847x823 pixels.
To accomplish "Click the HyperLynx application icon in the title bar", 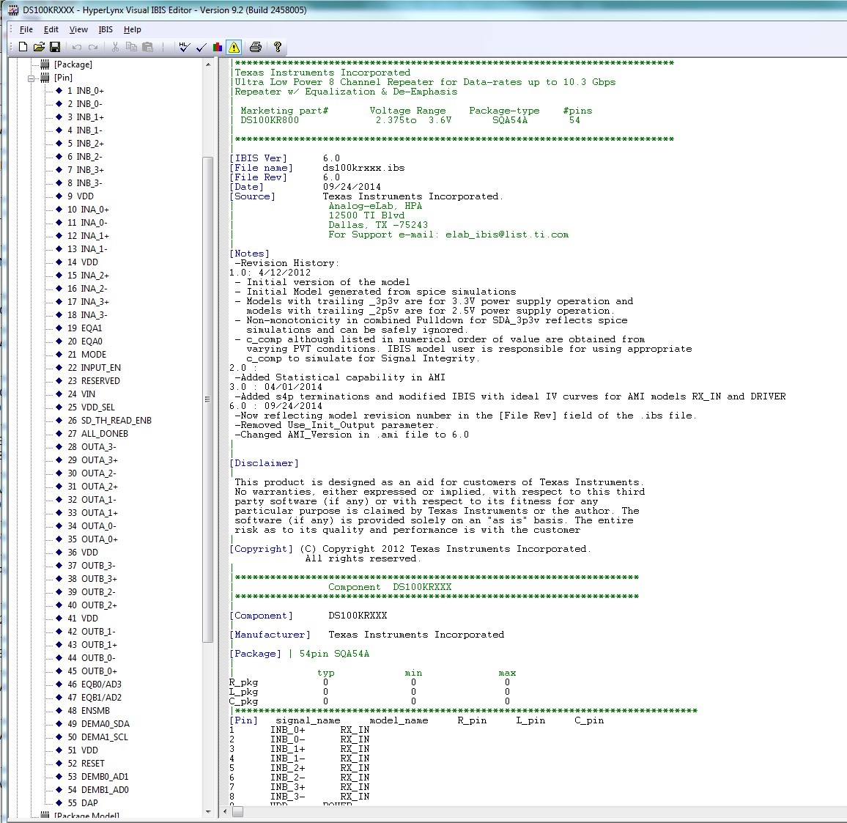I will click(x=13, y=10).
